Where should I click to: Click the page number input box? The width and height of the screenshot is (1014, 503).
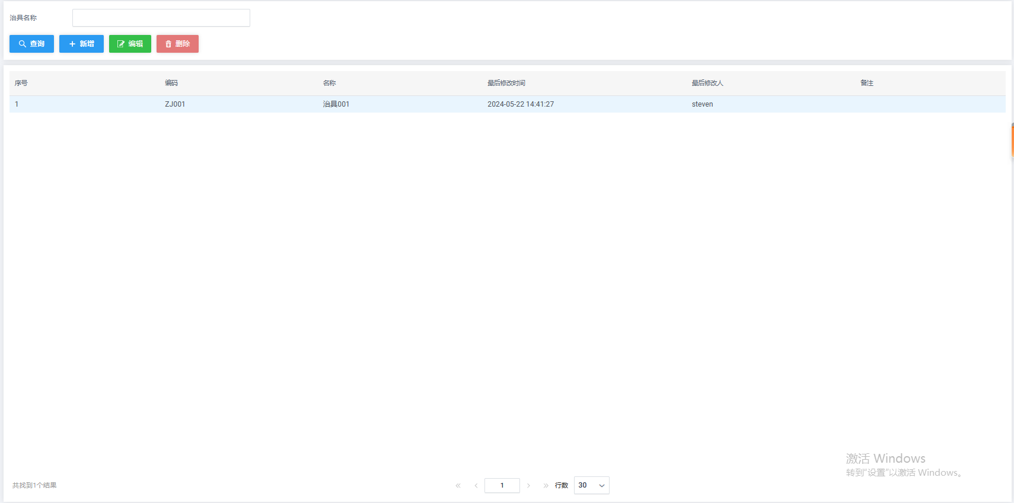tap(502, 485)
